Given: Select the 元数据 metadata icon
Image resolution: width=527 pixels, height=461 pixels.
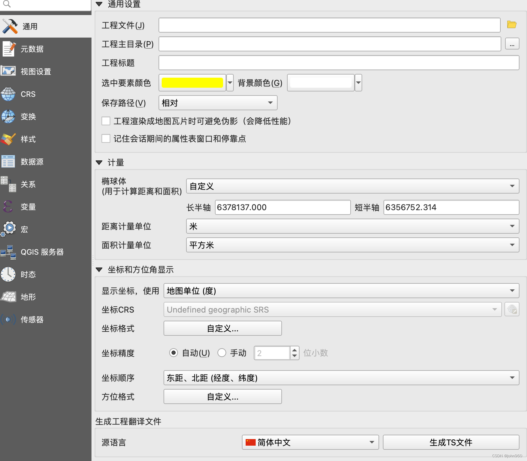Looking at the screenshot, I should pyautogui.click(x=9, y=49).
